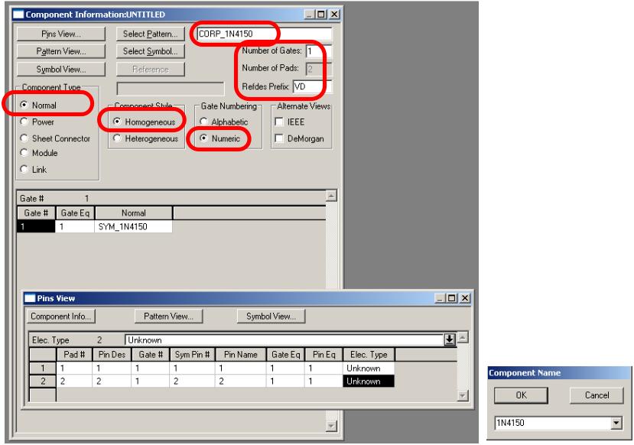Click Pin Des column header
The height and width of the screenshot is (445, 634).
click(x=112, y=355)
